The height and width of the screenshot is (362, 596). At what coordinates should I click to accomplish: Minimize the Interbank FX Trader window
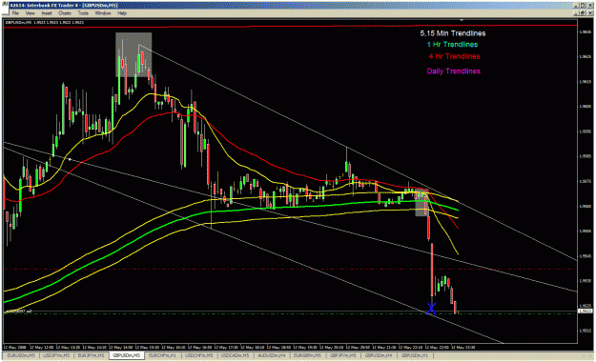[x=577, y=6]
